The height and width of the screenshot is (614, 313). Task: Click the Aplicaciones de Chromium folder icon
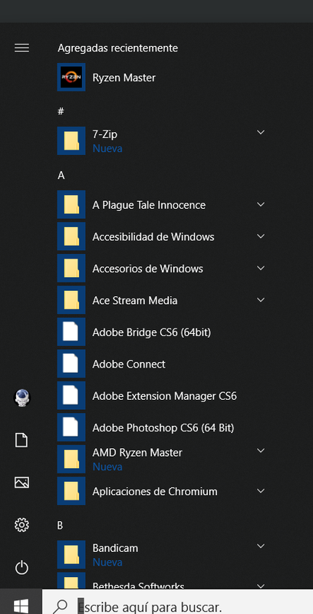(x=71, y=491)
